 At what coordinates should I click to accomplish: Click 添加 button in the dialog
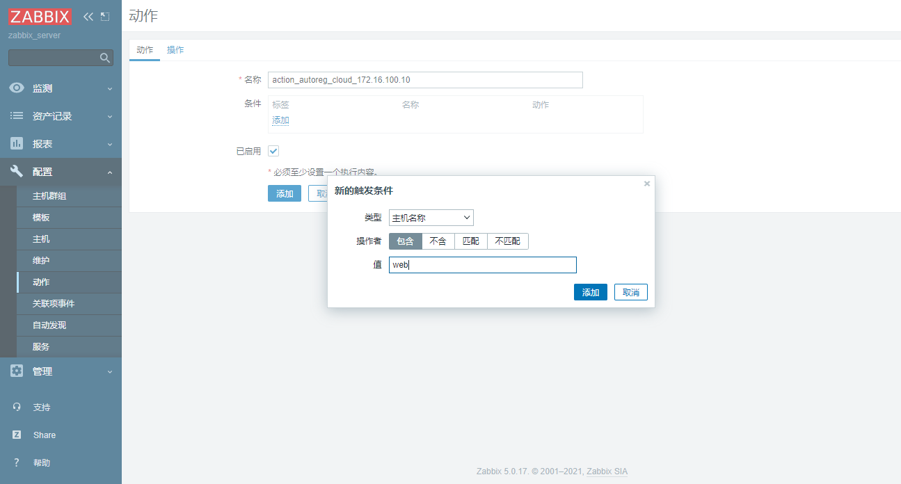pyautogui.click(x=590, y=292)
